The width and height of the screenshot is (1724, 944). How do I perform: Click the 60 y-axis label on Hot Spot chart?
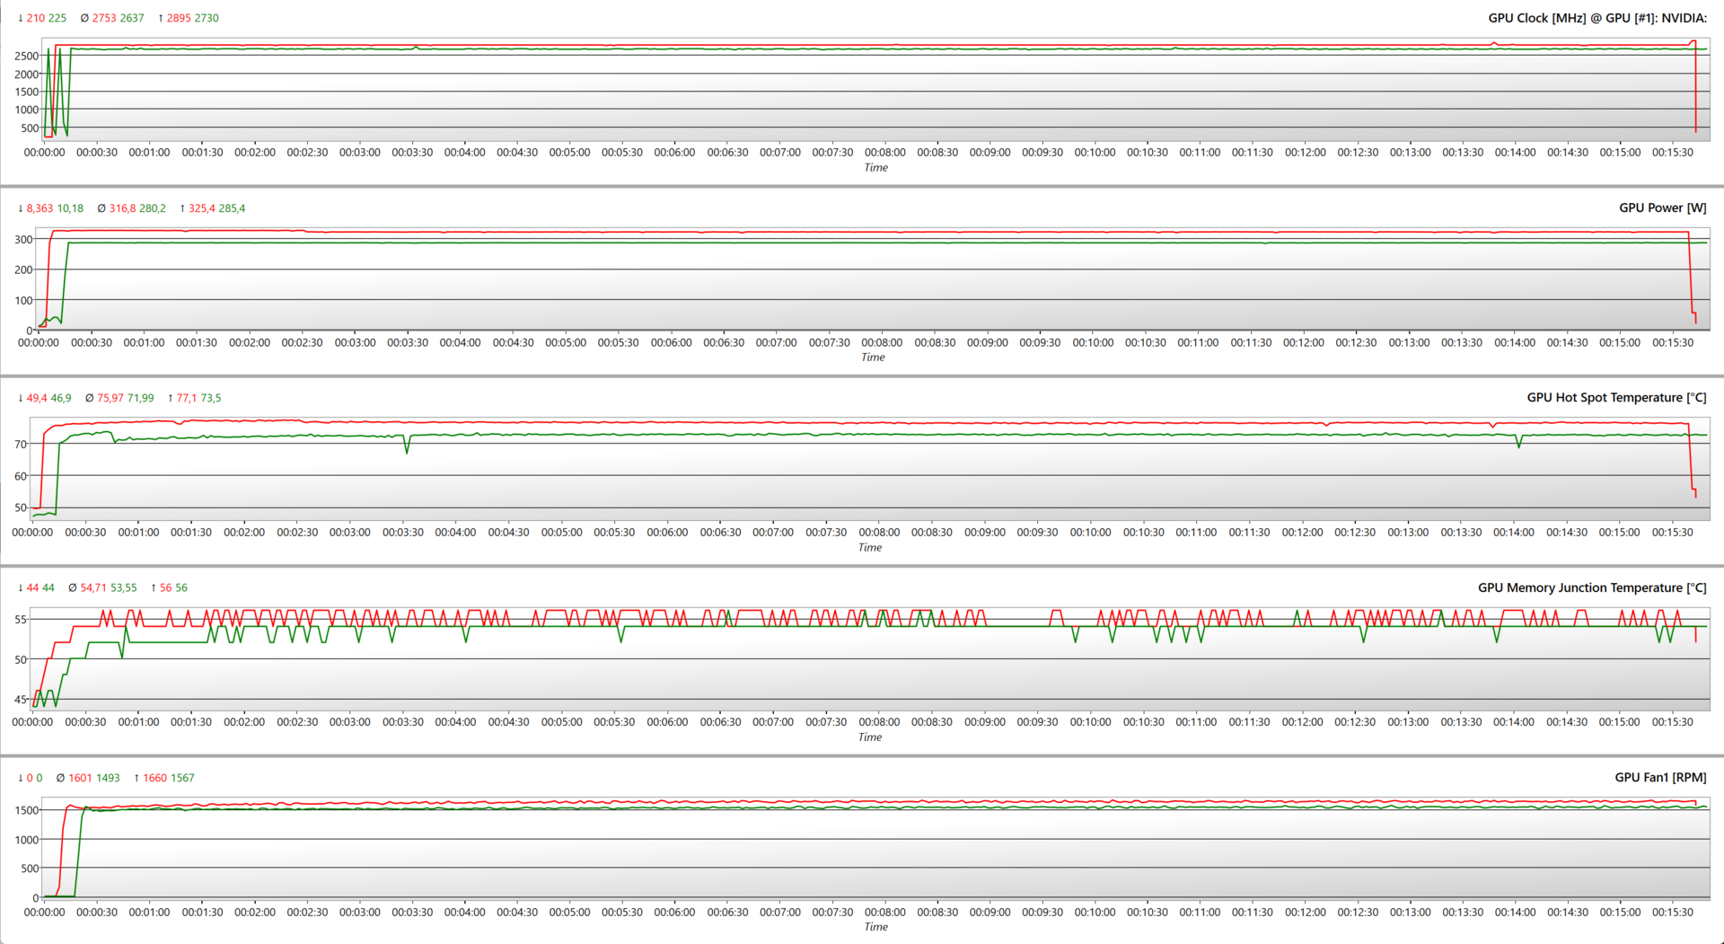point(21,477)
